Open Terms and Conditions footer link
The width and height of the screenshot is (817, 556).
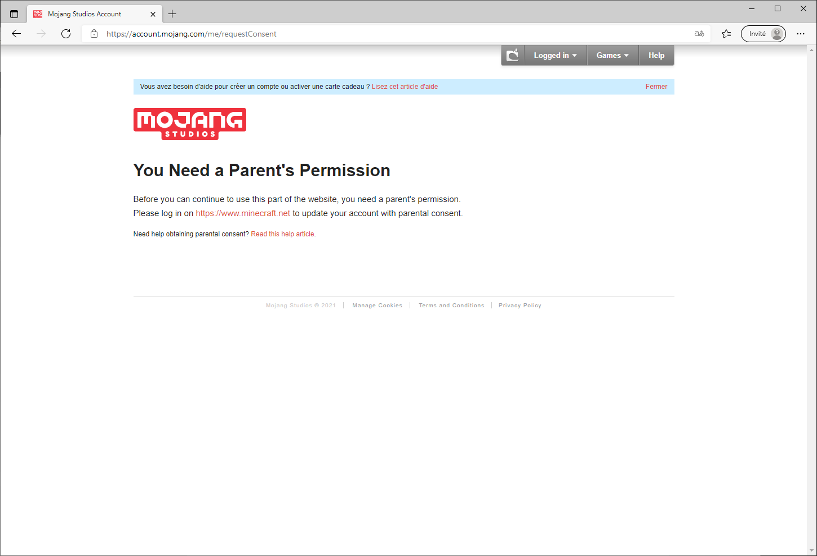pos(451,306)
